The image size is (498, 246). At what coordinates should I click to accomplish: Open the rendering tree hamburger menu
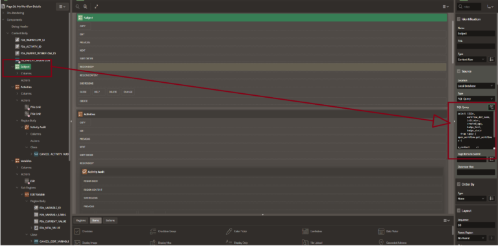click(x=62, y=6)
